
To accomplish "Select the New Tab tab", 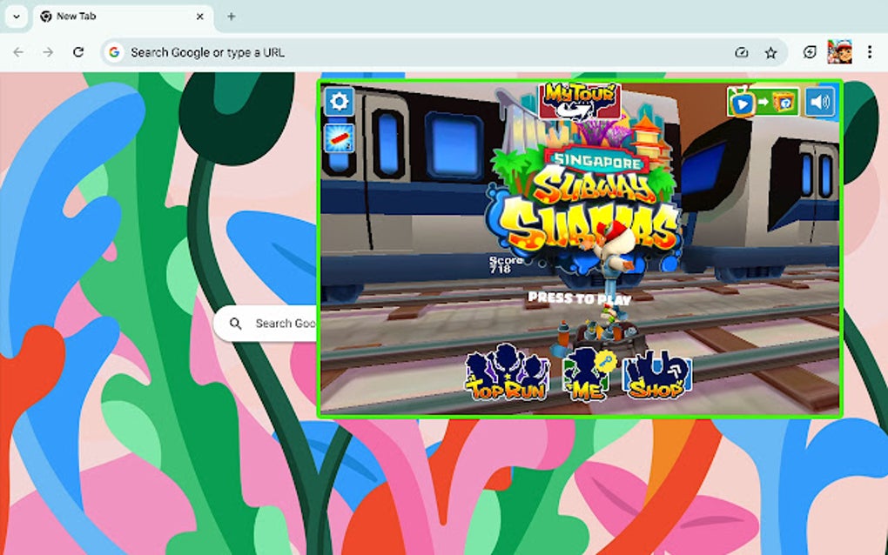I will click(123, 17).
